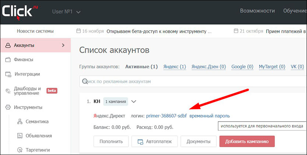Viewport: 307px width, 155px height.
Task: Click the Расход: 0.00 руб. value
Action: [155, 127]
